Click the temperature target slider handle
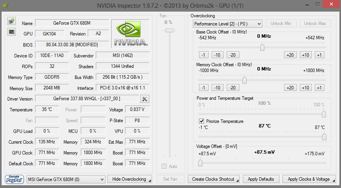341x188 pixels. (324, 137)
